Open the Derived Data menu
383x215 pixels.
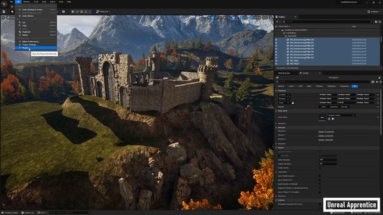click(338, 213)
